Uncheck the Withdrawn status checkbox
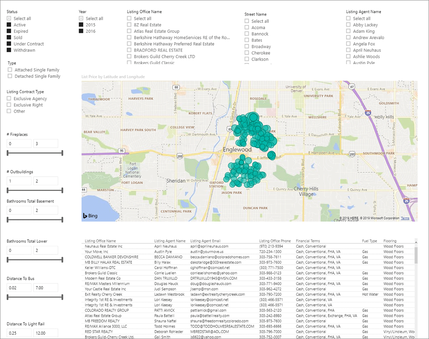This screenshot has width=429, height=339. (9, 50)
